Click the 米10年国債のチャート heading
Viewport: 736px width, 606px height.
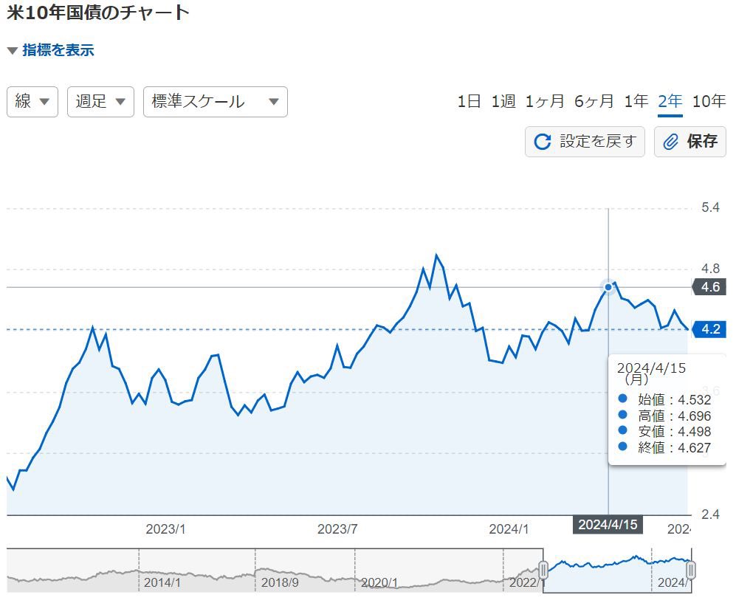pyautogui.click(x=98, y=13)
